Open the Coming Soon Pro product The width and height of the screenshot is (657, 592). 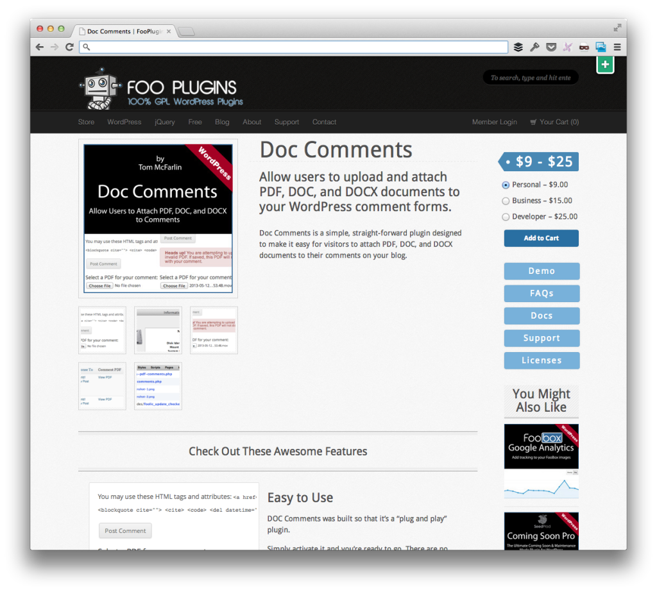542,531
